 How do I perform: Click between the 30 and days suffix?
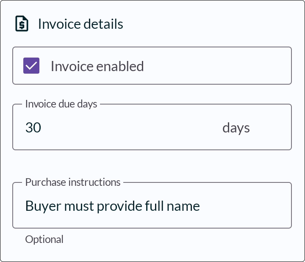point(131,128)
